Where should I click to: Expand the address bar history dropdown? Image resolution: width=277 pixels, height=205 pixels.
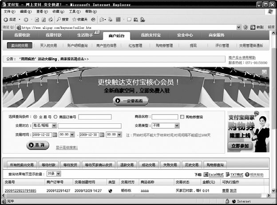point(238,28)
